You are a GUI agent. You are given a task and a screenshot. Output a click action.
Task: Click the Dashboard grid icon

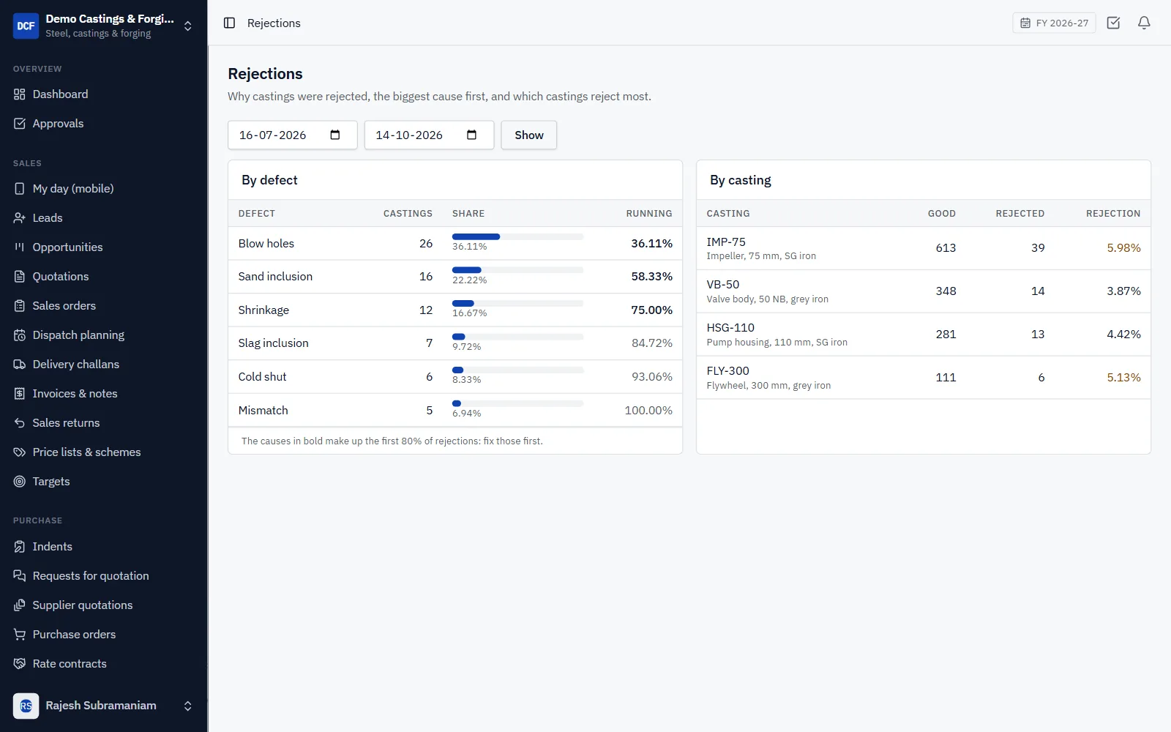coord(20,94)
